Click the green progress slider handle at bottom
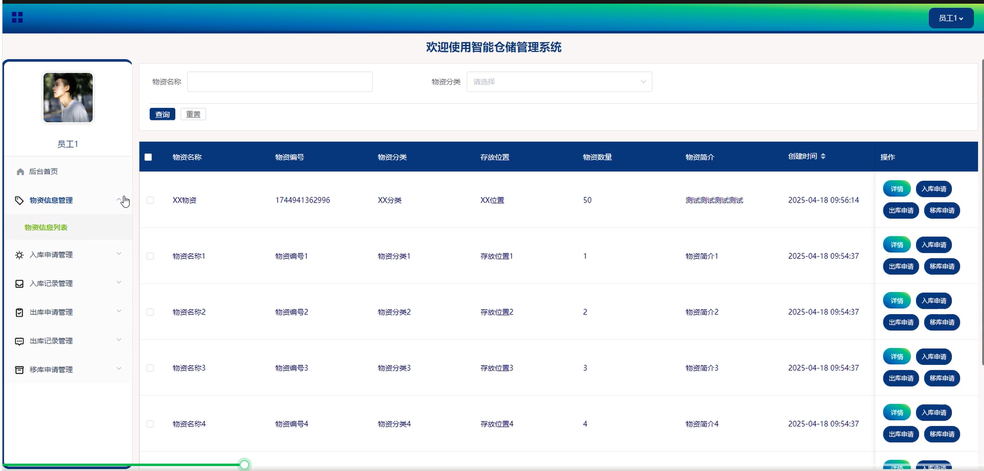Screen dimensions: 984x471 point(244,464)
